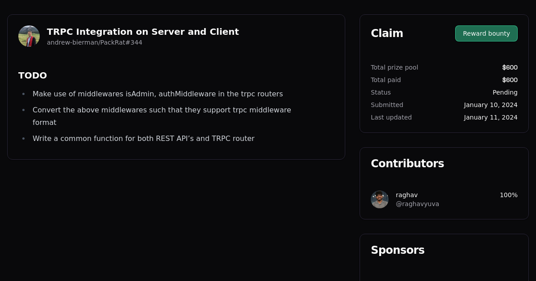The height and width of the screenshot is (281, 536).
Task: Click the last updated date January 11, 2024
Action: 490,117
